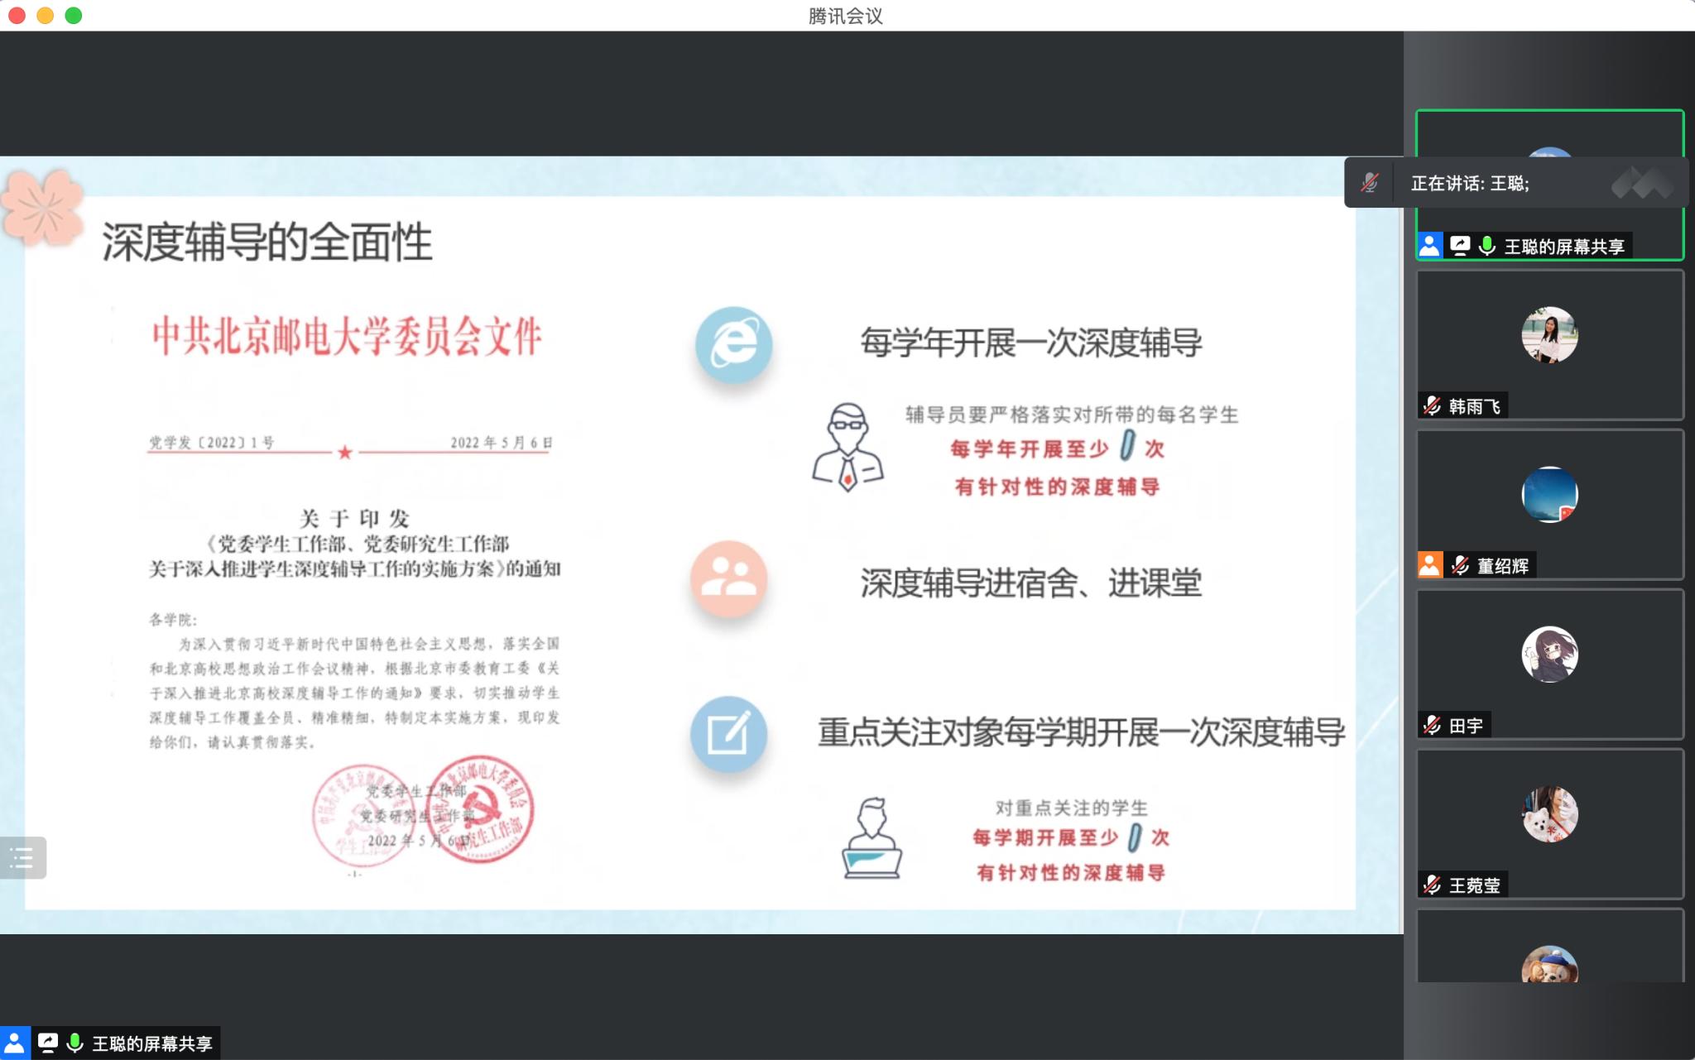Viewport: 1695px width, 1060px height.
Task: Click the document heading '关于印发'
Action: tap(354, 519)
